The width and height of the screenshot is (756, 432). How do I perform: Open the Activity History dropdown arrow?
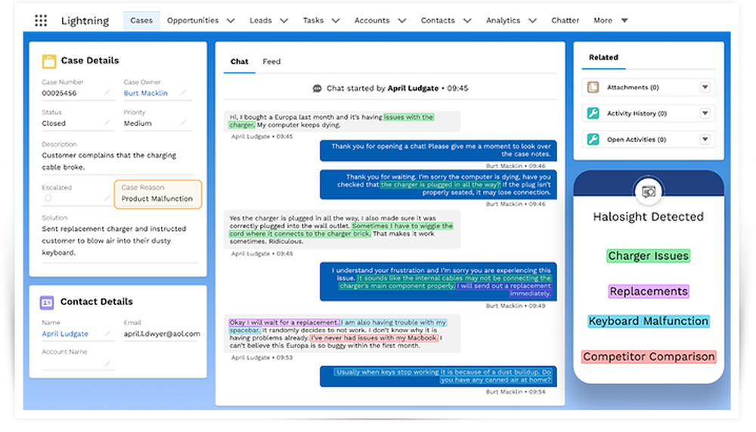pos(705,113)
